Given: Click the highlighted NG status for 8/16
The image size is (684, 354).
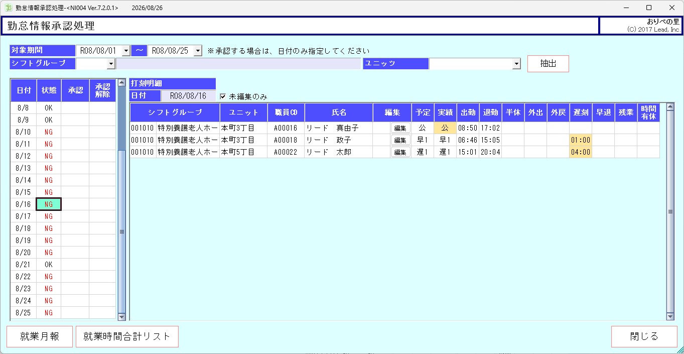Looking at the screenshot, I should [x=49, y=204].
